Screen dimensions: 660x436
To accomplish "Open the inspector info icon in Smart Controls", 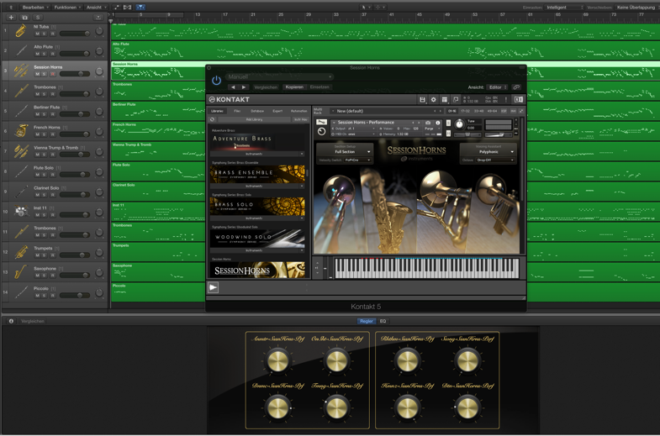I will [11, 321].
